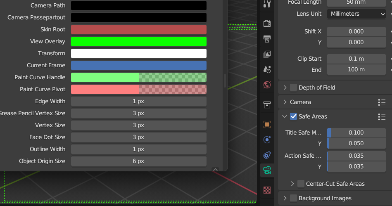
Task: Expand the Background Images panel
Action: (285, 198)
